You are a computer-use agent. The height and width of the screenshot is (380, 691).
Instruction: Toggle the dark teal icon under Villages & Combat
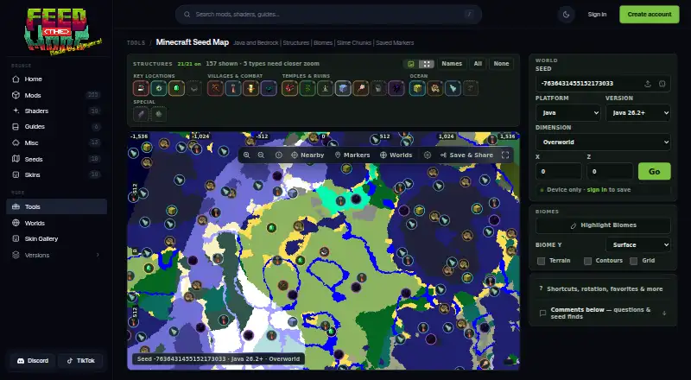tap(269, 89)
